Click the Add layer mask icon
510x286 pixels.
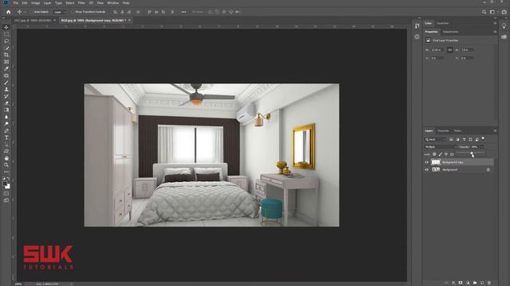[461, 283]
